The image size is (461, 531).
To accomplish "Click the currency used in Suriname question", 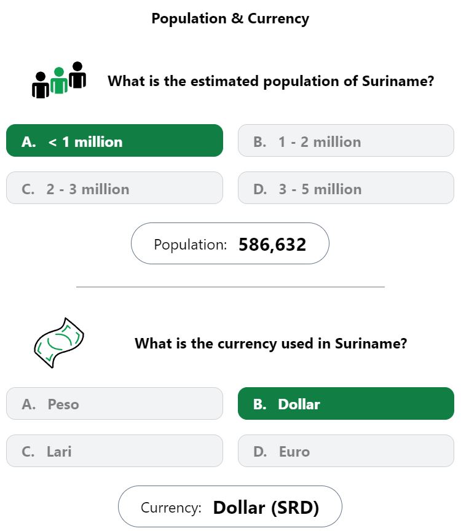I will pyautogui.click(x=271, y=344).
